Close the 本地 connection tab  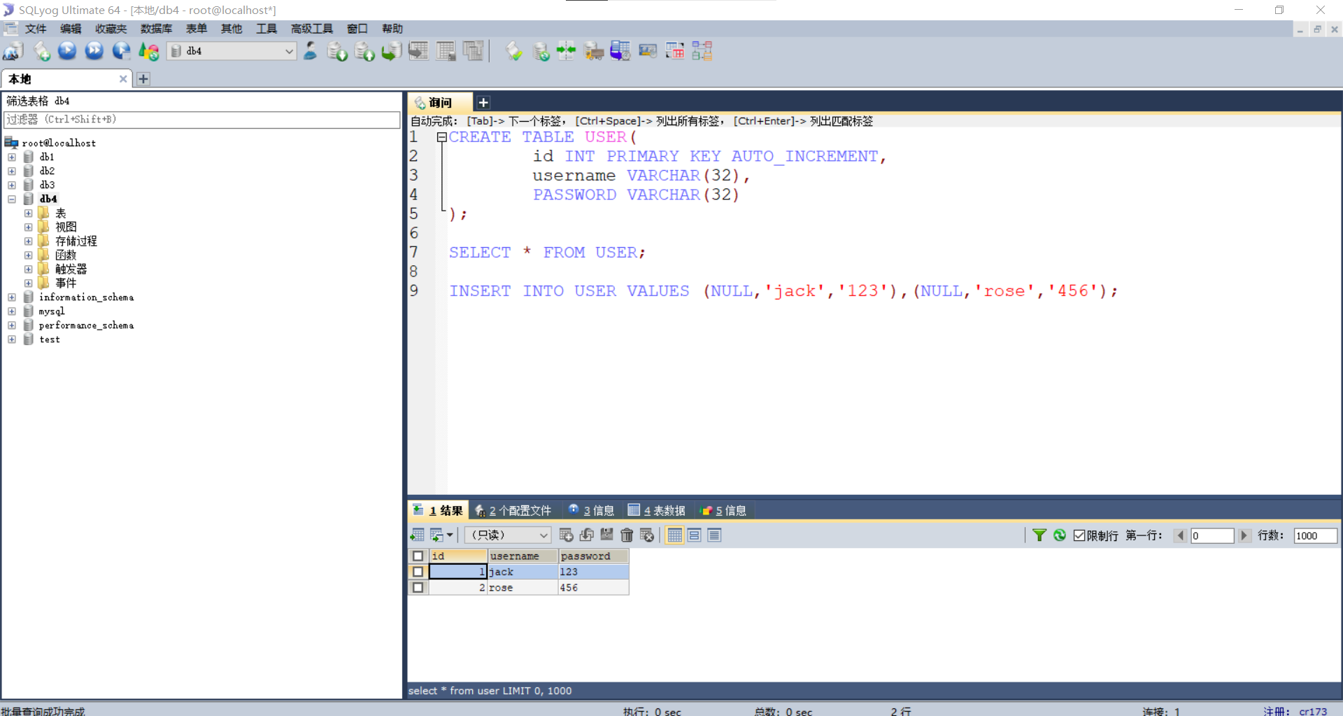pyautogui.click(x=123, y=79)
